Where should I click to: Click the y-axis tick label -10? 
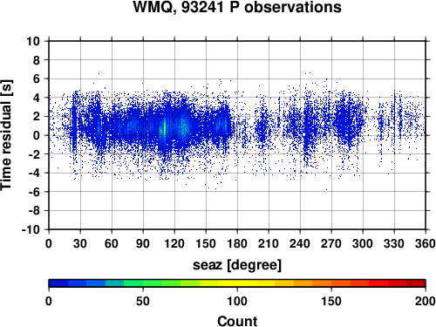[x=31, y=229]
